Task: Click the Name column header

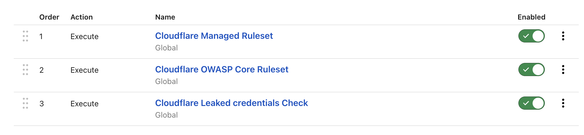Action: point(165,17)
